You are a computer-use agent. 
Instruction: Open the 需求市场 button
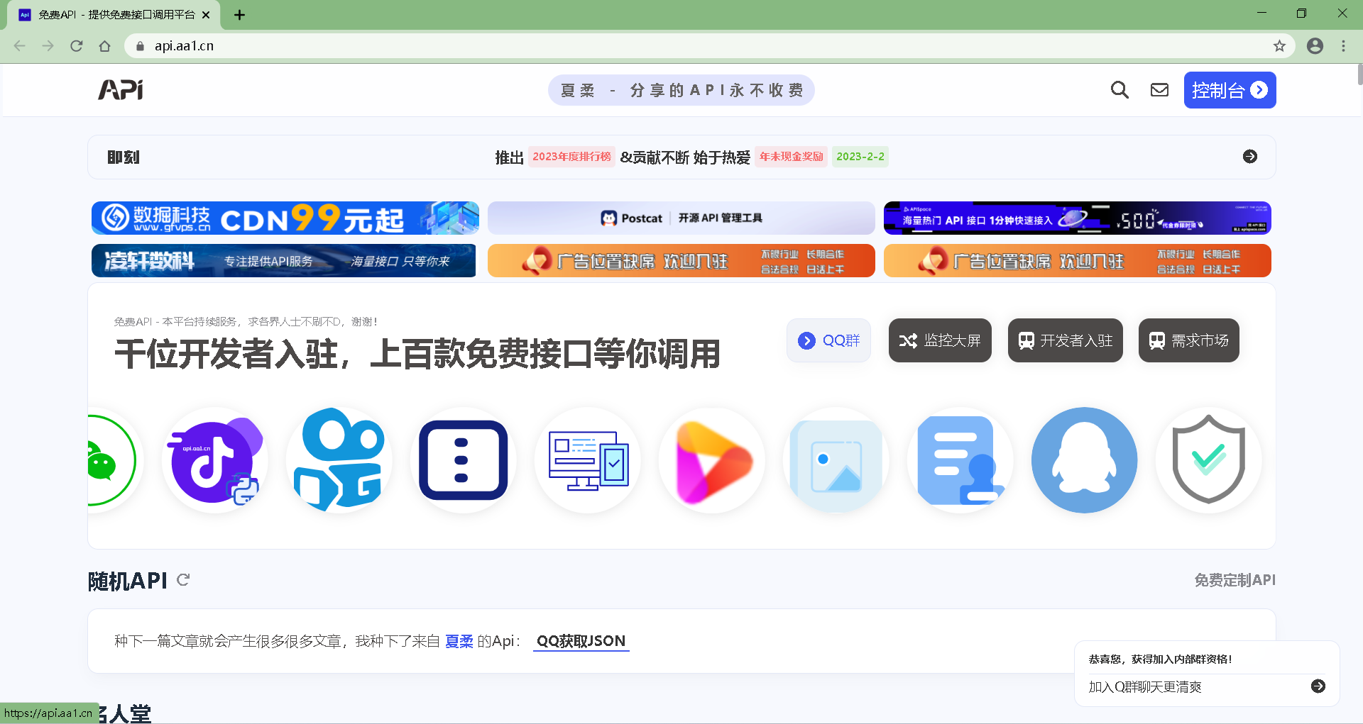[1189, 340]
